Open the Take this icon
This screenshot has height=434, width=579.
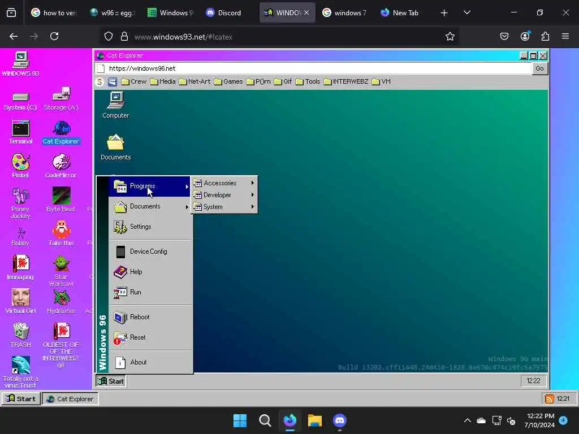tap(61, 233)
